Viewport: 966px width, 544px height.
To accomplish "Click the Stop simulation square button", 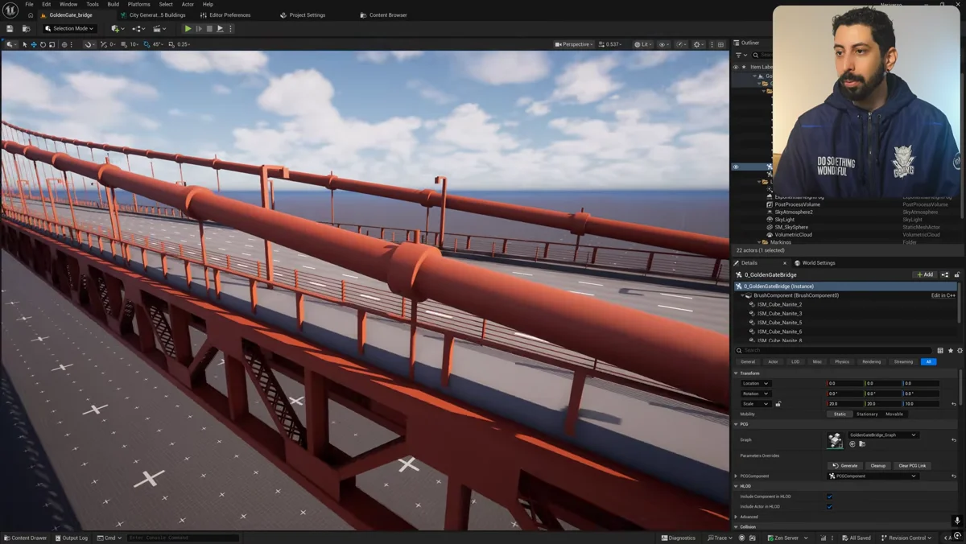I will [209, 28].
